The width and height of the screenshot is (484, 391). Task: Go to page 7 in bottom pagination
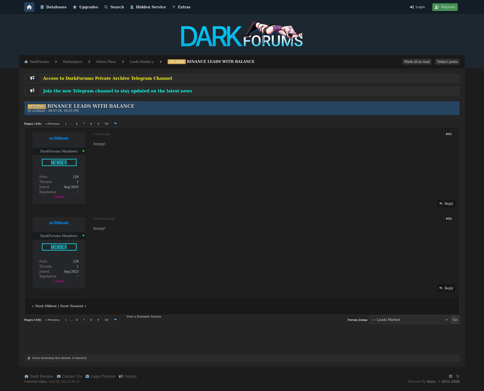[x=84, y=320]
